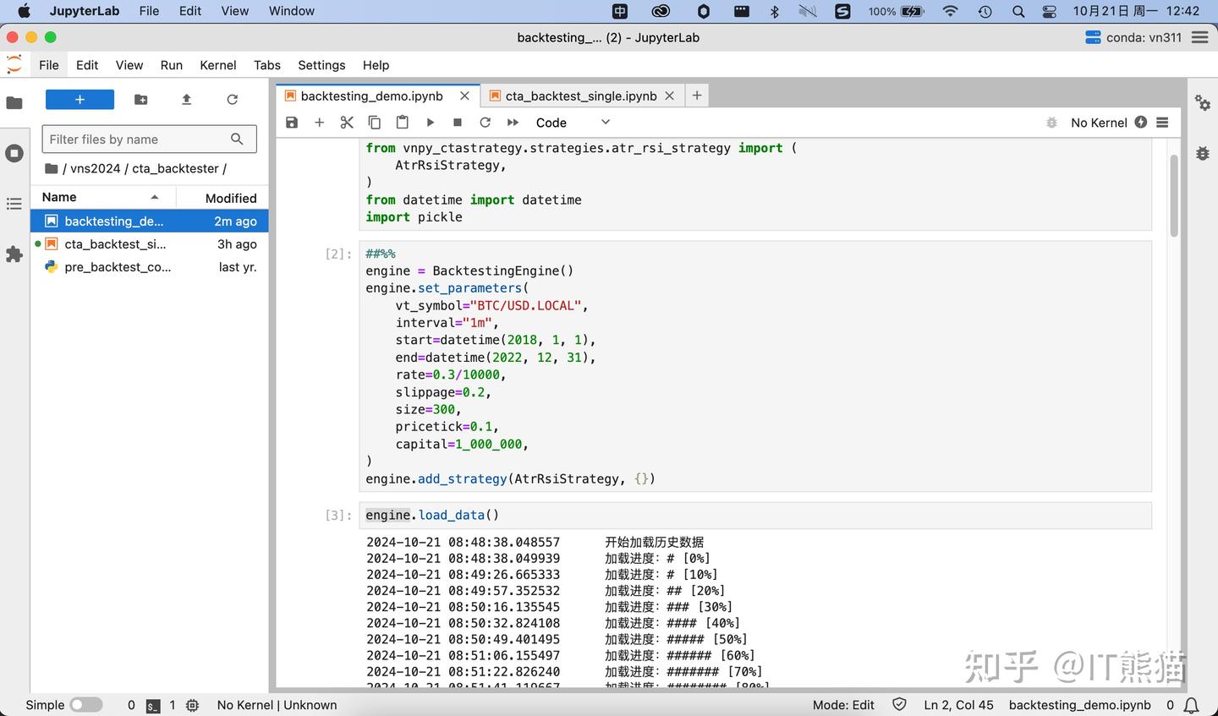Click the No Kernel button
Viewport: 1218px width, 716px height.
pyautogui.click(x=1098, y=123)
